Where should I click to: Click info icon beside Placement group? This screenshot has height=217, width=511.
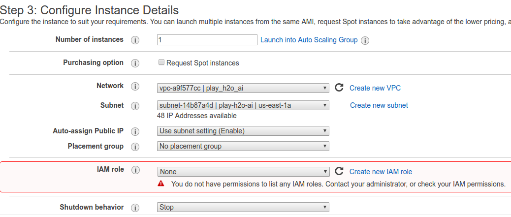(x=135, y=147)
